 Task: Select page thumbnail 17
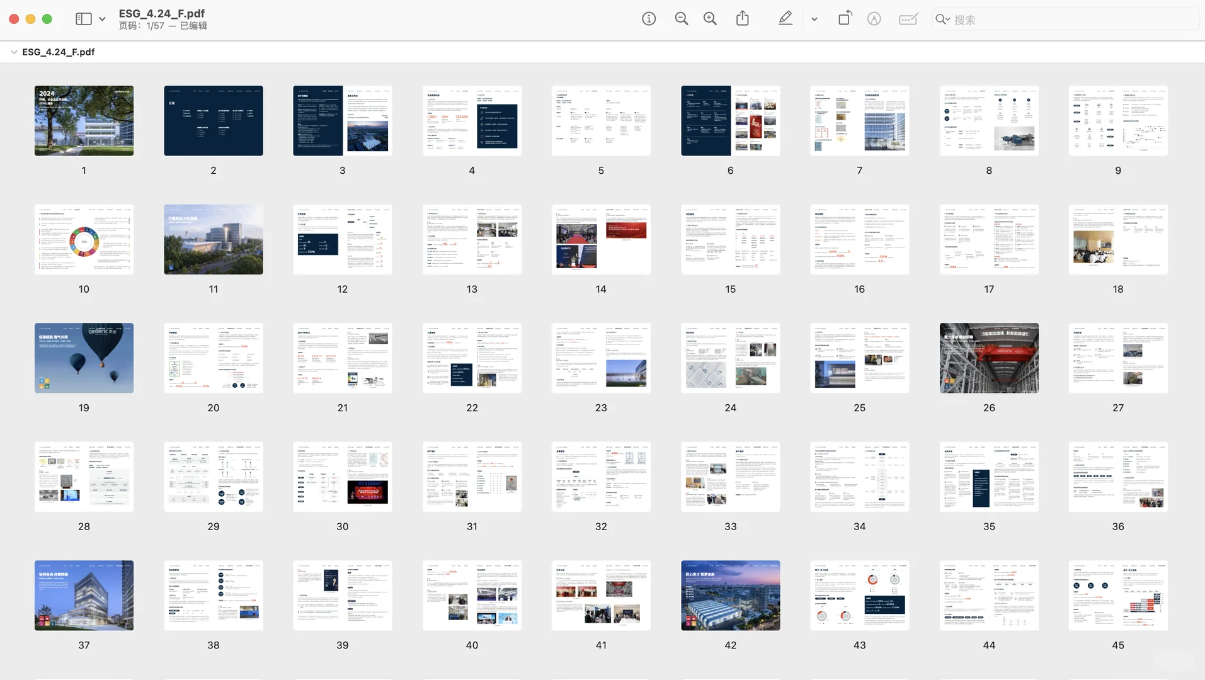point(989,239)
